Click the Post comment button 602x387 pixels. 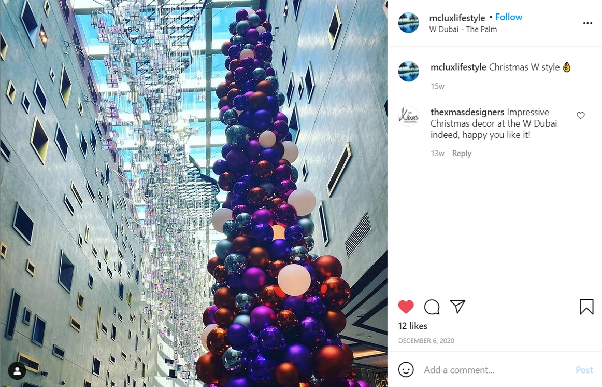tap(584, 370)
